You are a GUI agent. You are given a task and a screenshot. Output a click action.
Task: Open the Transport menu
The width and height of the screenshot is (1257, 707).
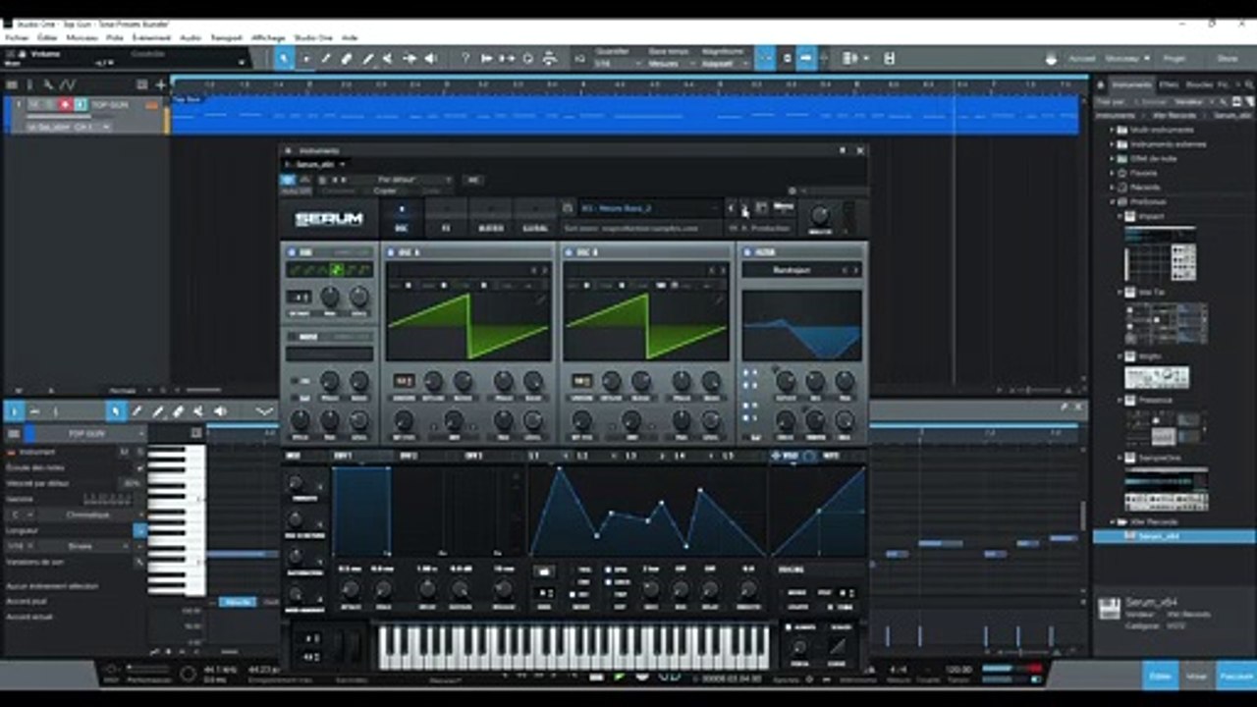click(226, 37)
